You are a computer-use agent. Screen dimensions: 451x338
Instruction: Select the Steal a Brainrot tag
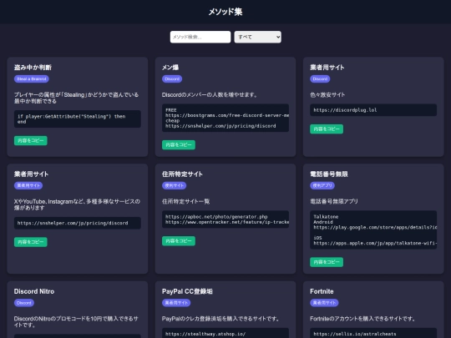32,78
